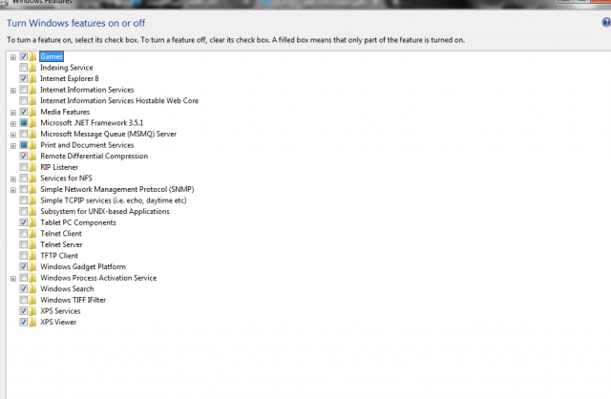
Task: Check the TFTP Client checkbox
Action: point(23,256)
